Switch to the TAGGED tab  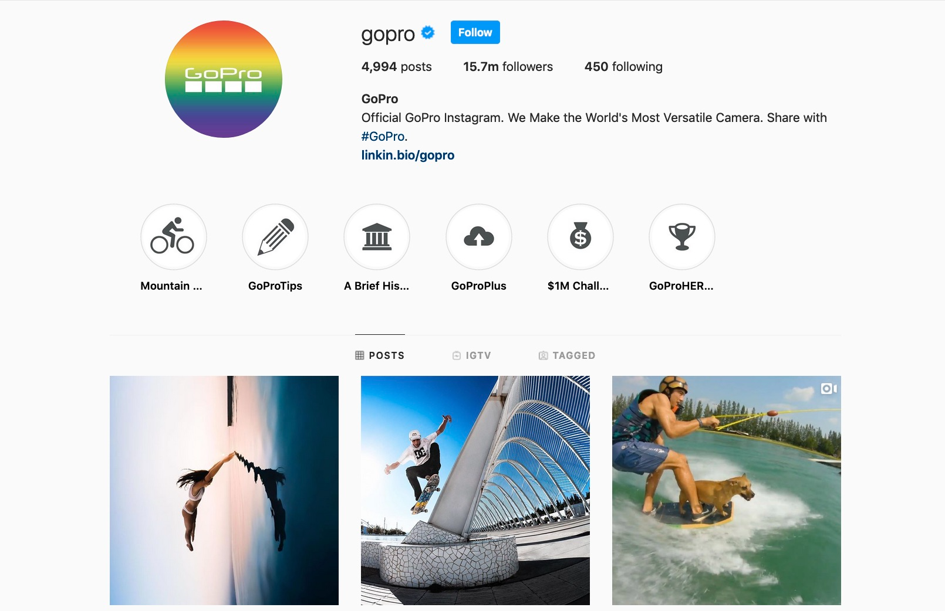[567, 355]
